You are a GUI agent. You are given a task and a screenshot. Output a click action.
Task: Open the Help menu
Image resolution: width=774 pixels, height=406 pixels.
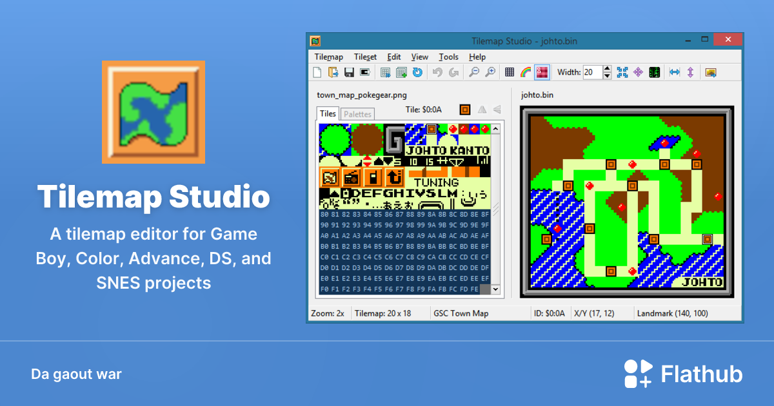[x=477, y=57]
